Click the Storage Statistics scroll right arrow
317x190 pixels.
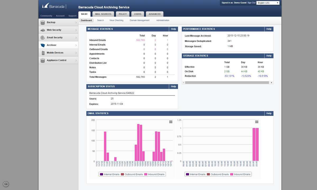(271, 83)
